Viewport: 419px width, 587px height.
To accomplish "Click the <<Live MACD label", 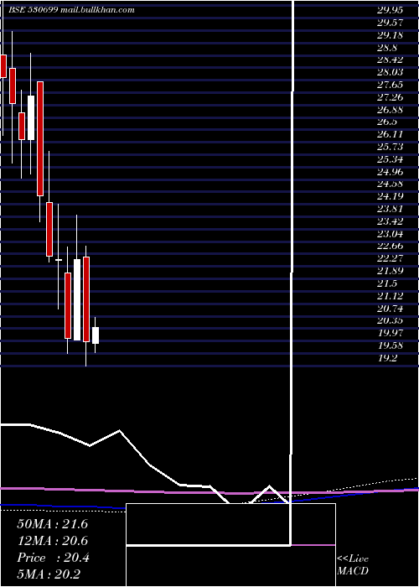I will (x=353, y=564).
